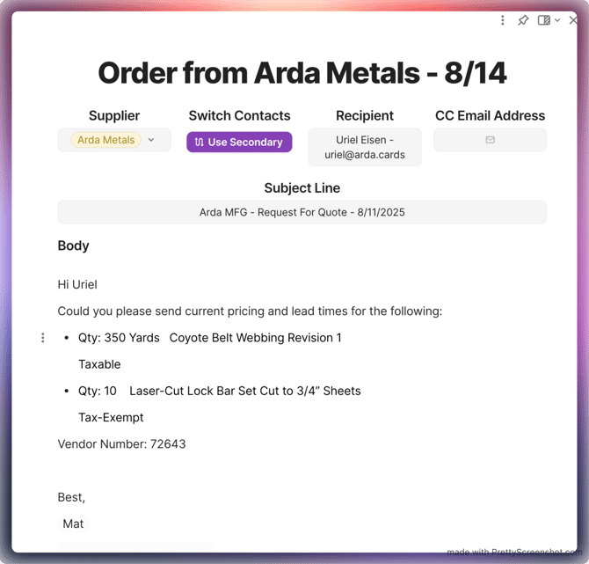Pin this record with the pushpin icon
This screenshot has width=589, height=564.
click(x=523, y=20)
